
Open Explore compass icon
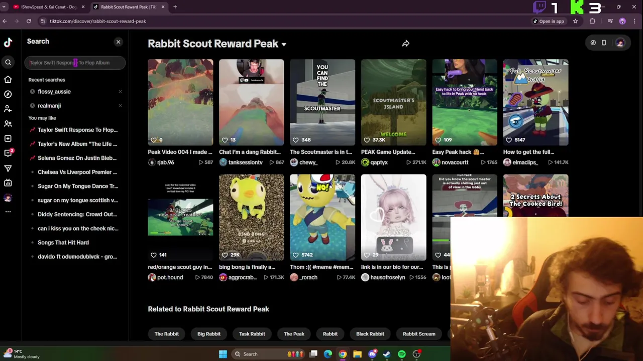point(8,94)
